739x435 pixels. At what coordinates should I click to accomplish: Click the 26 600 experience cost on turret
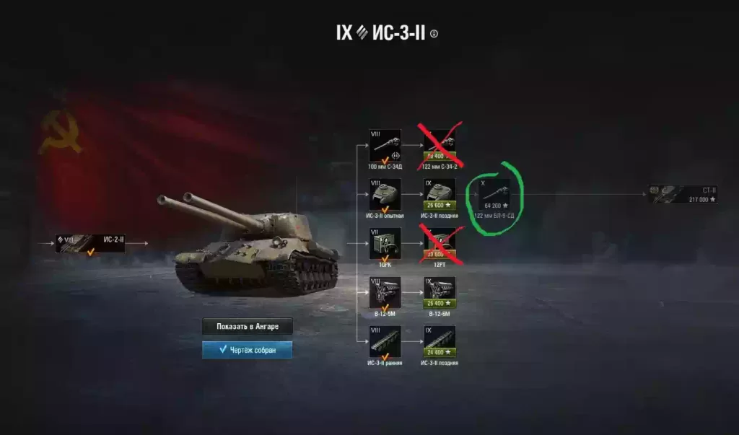[x=440, y=206]
